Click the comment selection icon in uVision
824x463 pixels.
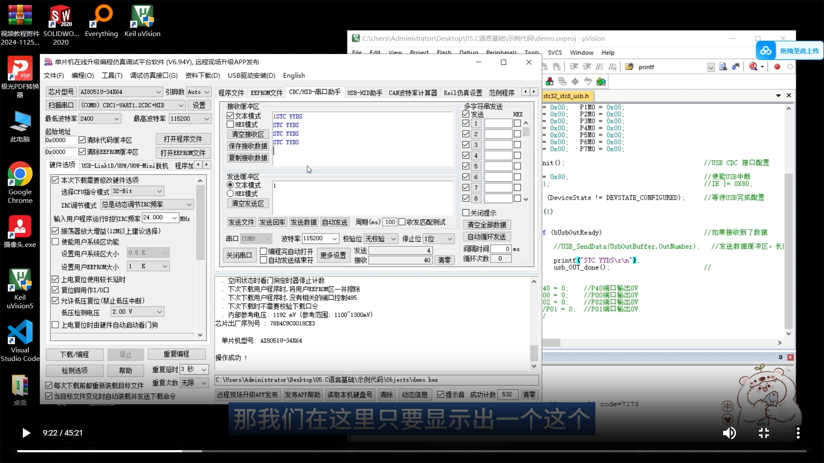600,66
